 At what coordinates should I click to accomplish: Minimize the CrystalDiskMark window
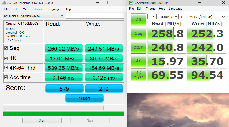tap(199, 3)
